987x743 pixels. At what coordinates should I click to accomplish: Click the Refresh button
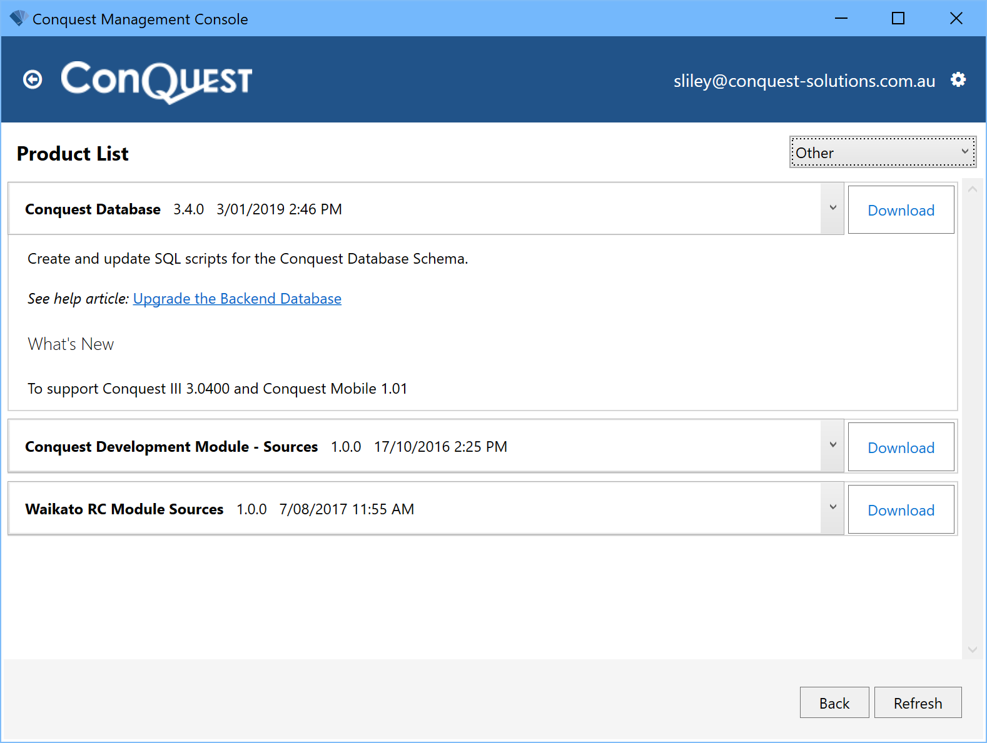coord(918,703)
